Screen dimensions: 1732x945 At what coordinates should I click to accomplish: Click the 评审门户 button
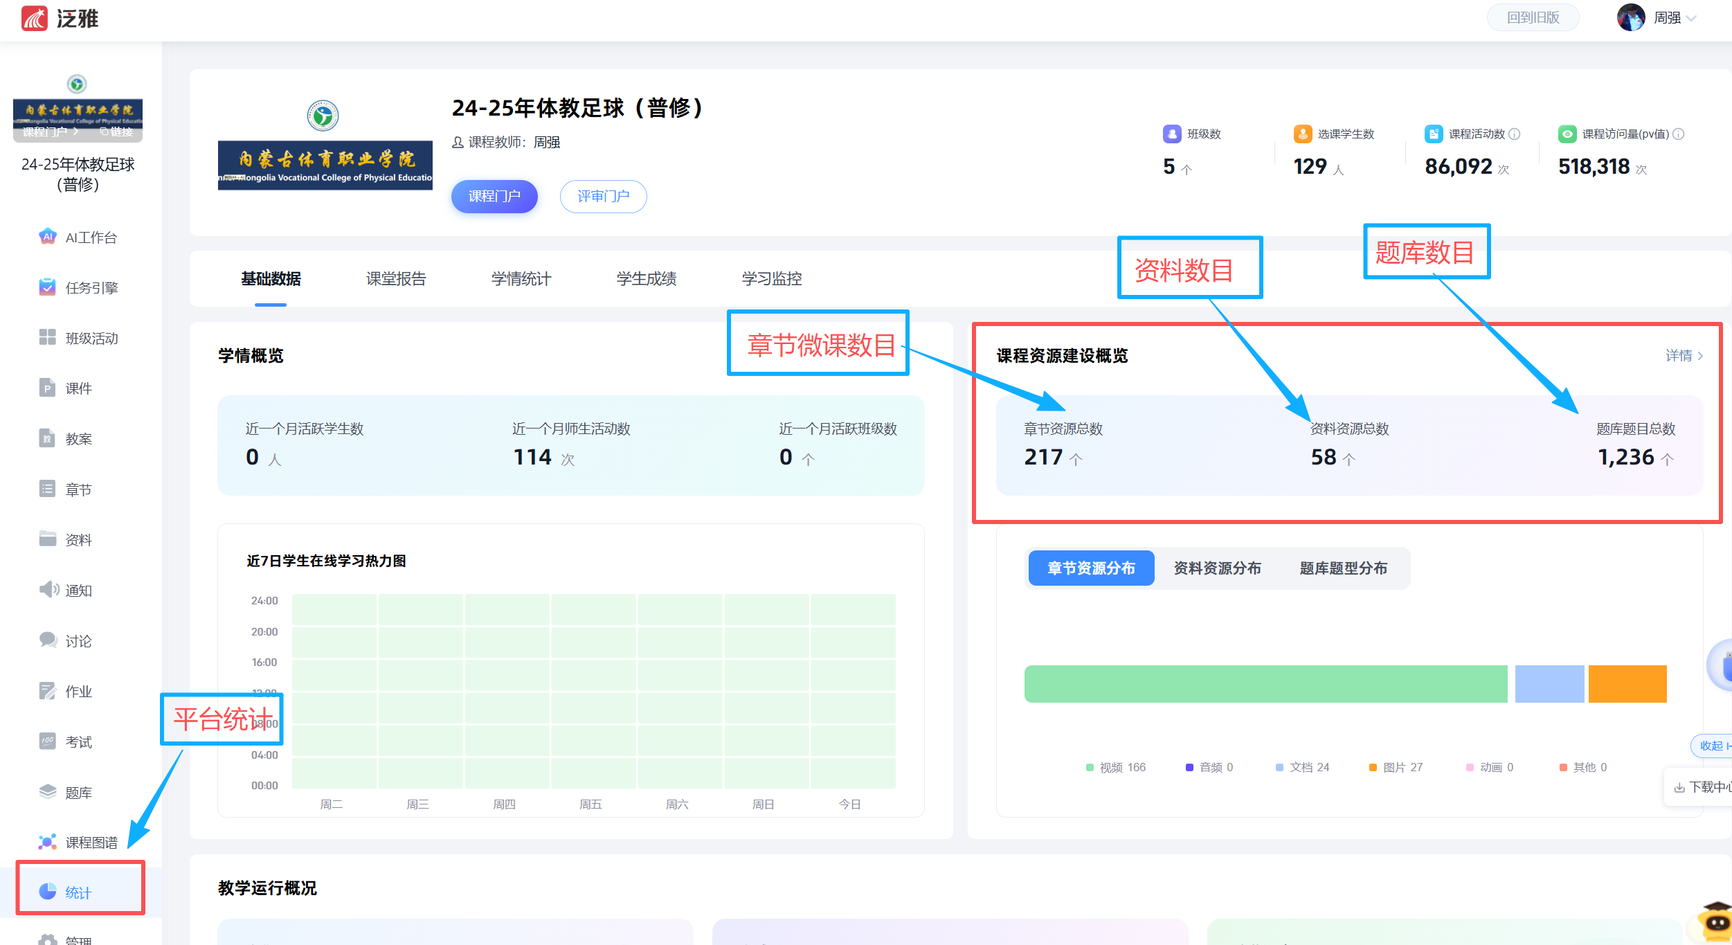click(603, 196)
